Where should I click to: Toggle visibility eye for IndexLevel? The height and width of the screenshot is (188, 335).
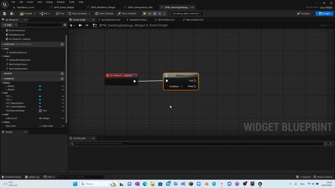click(x=63, y=119)
